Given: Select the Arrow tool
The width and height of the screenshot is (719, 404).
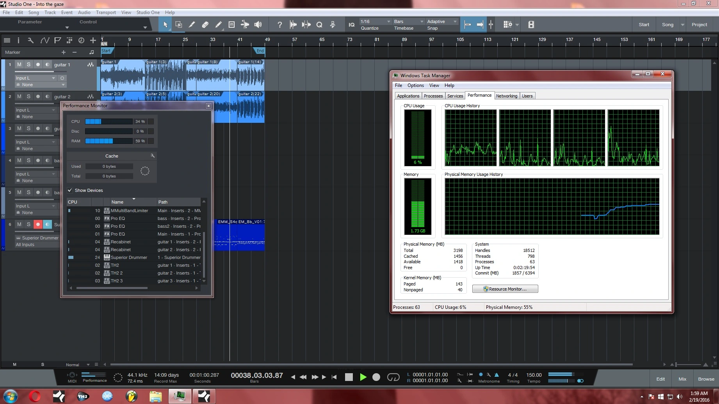Looking at the screenshot, I should (165, 25).
